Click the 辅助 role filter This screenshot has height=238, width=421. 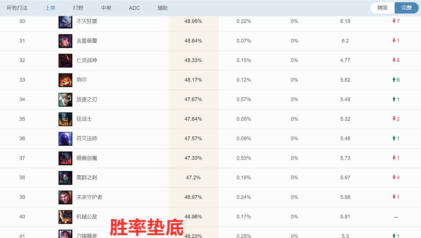tap(162, 8)
